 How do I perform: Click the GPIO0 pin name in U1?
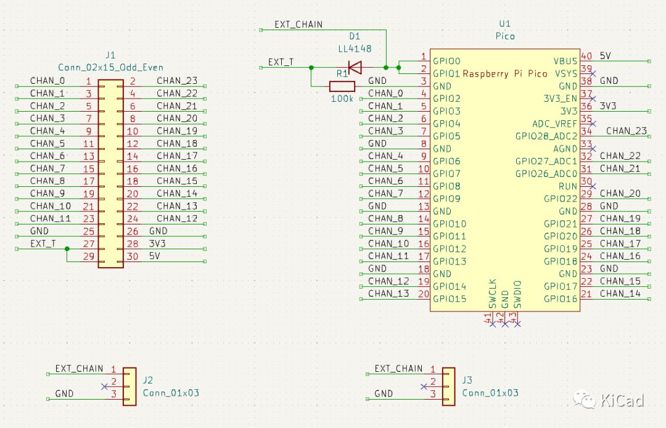click(446, 61)
